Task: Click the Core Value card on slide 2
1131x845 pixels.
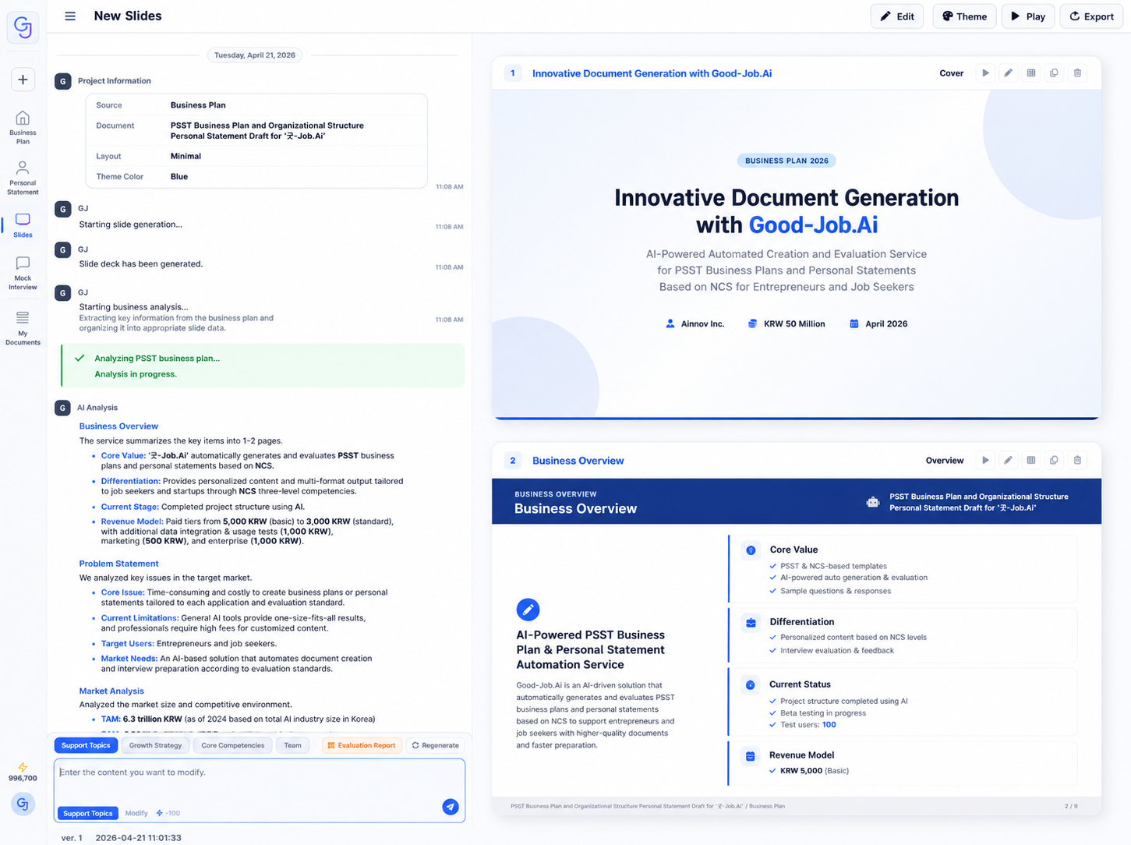Action: (903, 569)
